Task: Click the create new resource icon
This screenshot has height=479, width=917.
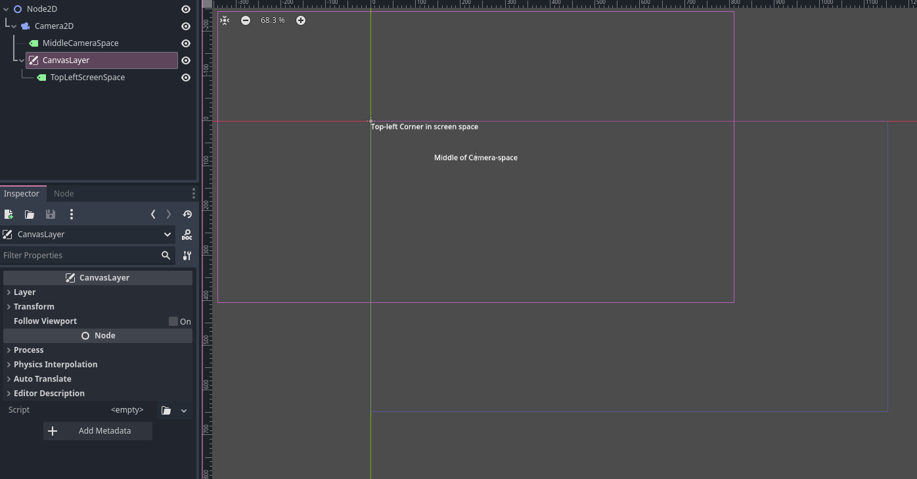Action: [x=9, y=214]
